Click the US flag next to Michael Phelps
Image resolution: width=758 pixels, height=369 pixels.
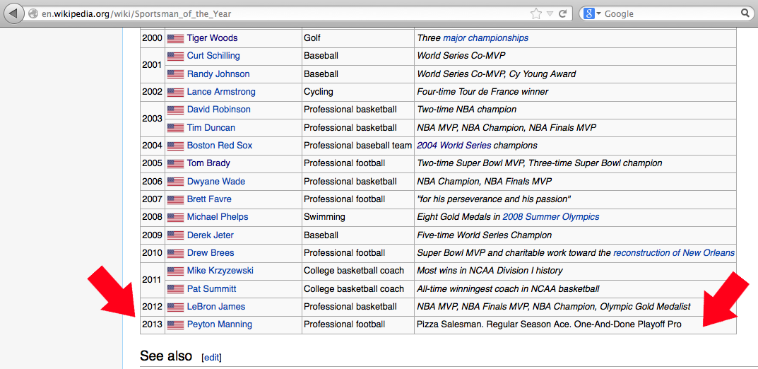click(175, 217)
